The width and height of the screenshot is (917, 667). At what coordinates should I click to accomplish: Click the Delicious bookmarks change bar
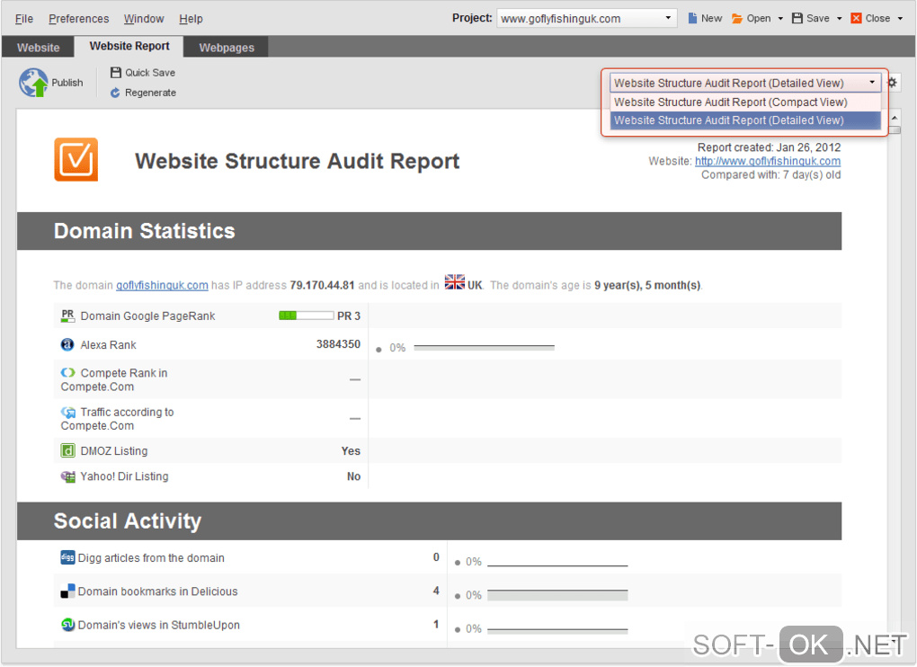(557, 595)
